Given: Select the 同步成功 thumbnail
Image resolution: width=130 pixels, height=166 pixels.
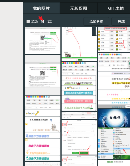Looking at the screenshot, I should click(x=114, y=163).
